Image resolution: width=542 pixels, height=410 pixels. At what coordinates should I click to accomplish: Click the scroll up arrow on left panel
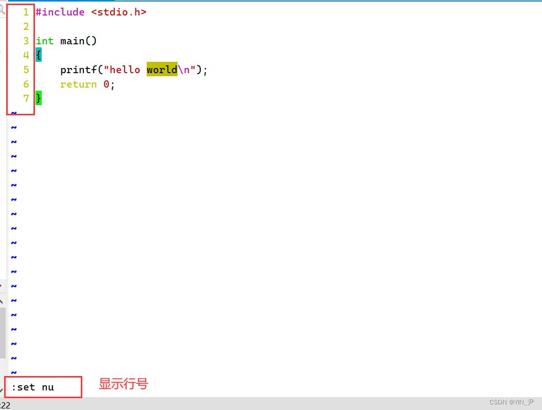[2, 301]
